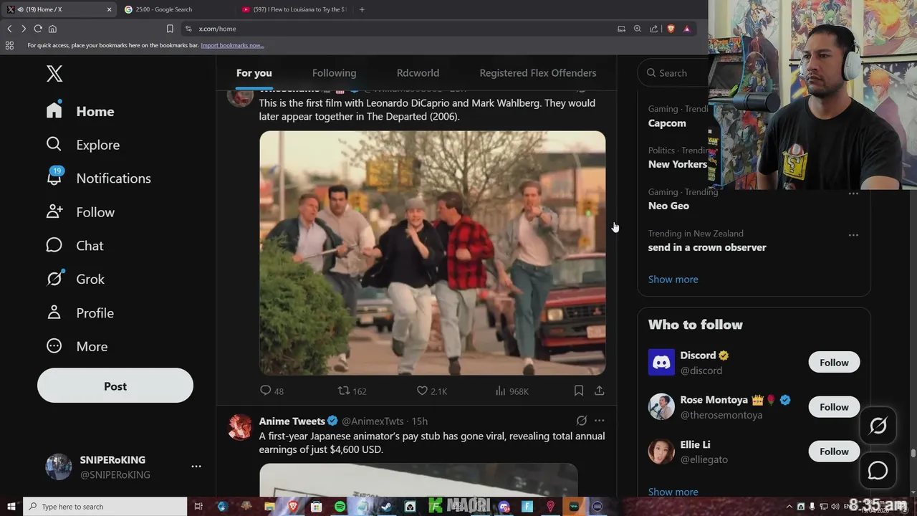Click the browser home button

click(x=52, y=29)
